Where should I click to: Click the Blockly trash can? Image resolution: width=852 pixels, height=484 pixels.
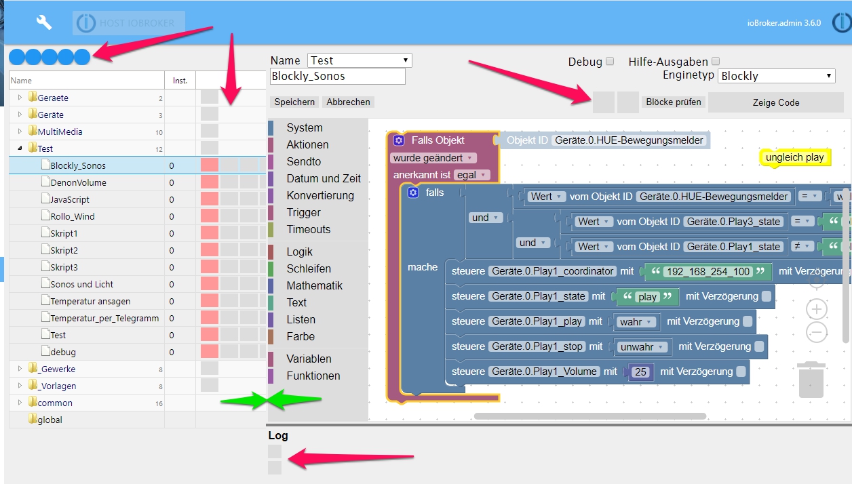coord(811,380)
